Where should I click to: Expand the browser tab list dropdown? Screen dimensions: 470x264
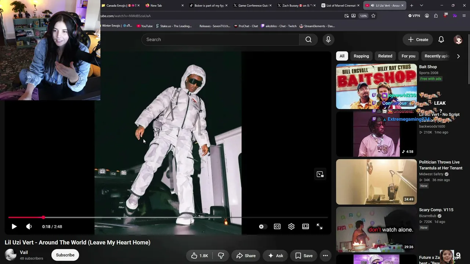coord(421,5)
